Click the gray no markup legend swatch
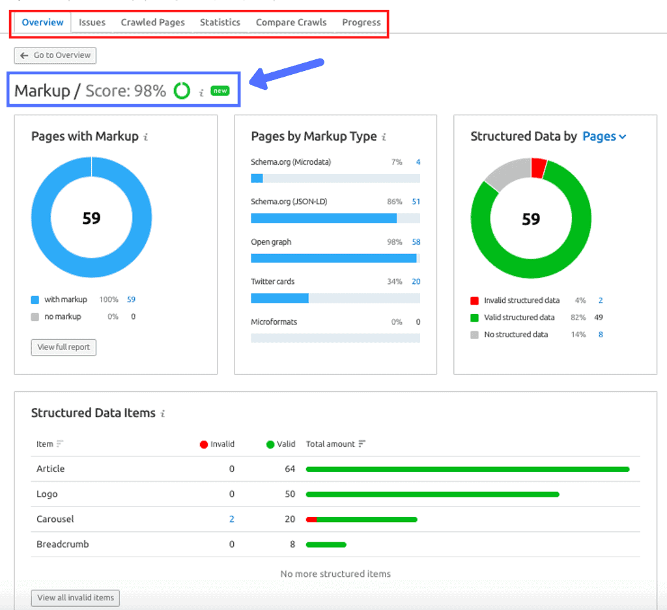This screenshot has width=667, height=610. coord(35,316)
